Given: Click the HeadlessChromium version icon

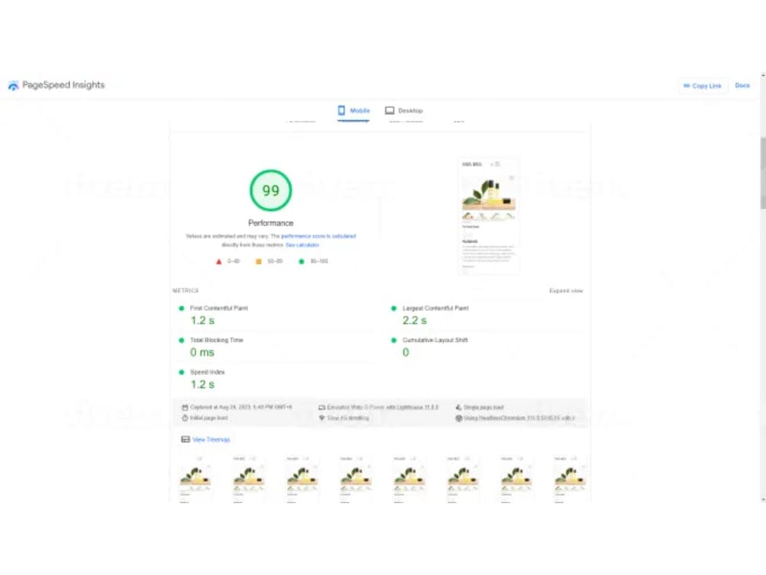Looking at the screenshot, I should pyautogui.click(x=460, y=418).
